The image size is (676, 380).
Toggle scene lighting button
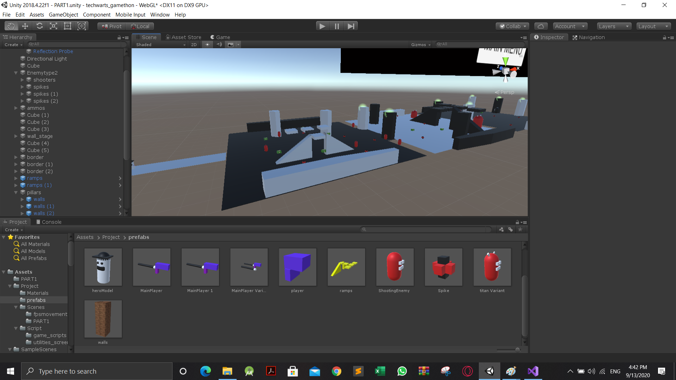coord(207,45)
